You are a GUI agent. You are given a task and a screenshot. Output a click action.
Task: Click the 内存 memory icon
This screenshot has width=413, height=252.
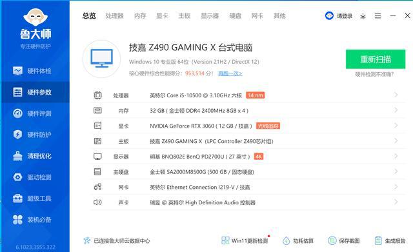click(97, 110)
